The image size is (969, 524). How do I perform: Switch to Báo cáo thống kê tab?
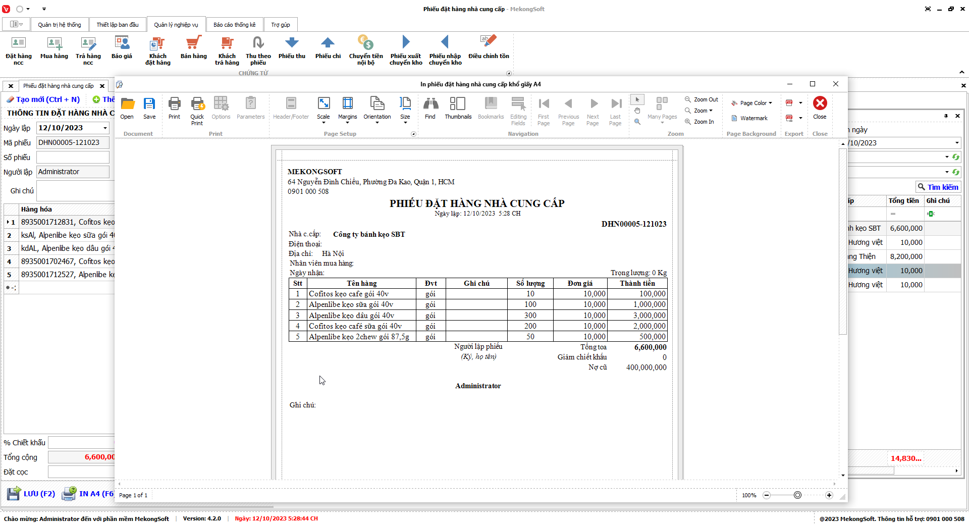coord(235,25)
